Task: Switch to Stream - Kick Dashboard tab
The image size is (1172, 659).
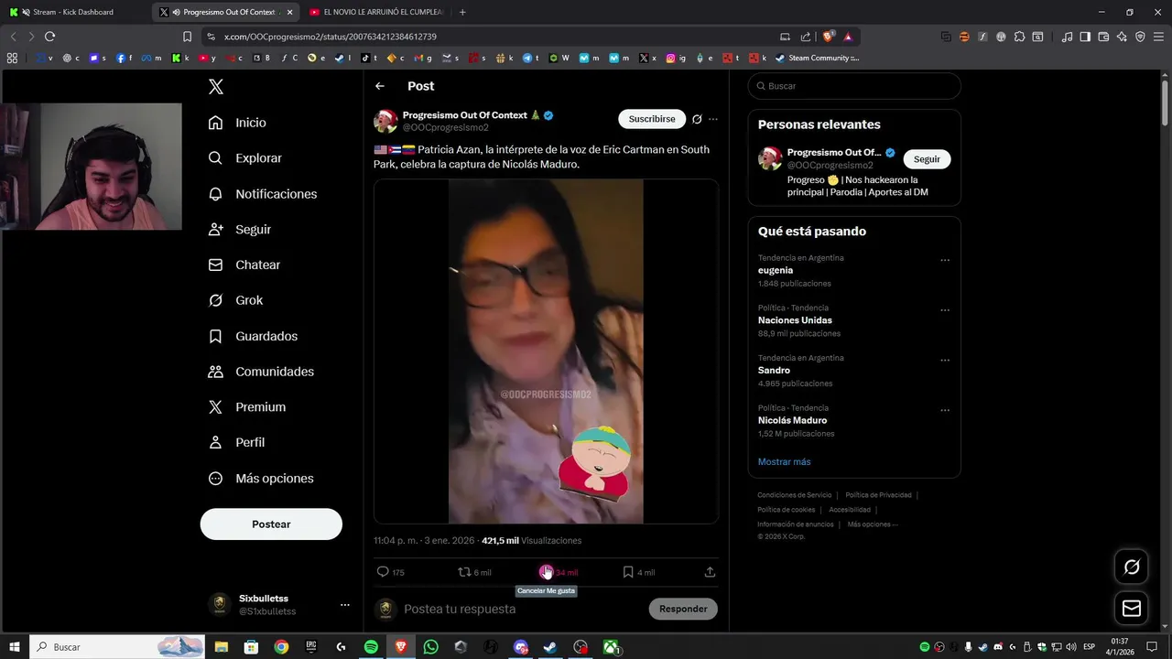Action: pos(73,12)
